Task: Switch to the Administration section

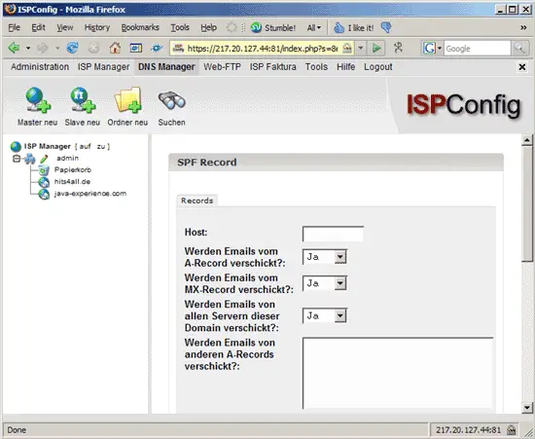Action: (40, 67)
